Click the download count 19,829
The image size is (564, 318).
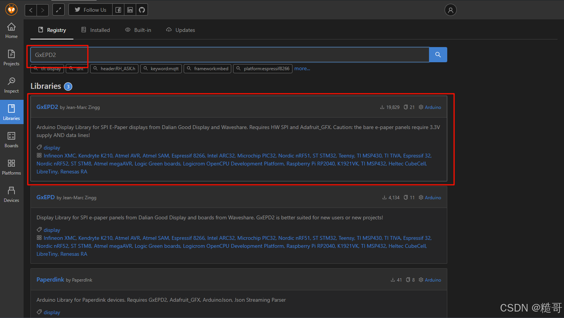tap(390, 107)
